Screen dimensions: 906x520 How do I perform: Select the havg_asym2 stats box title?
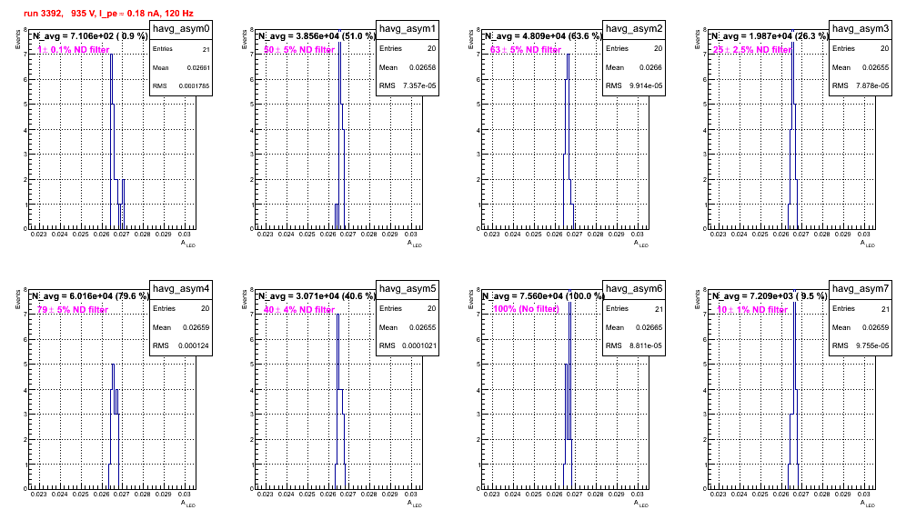pyautogui.click(x=634, y=29)
